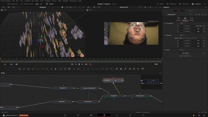Add a Text 3D node from toolbar

[125, 69]
